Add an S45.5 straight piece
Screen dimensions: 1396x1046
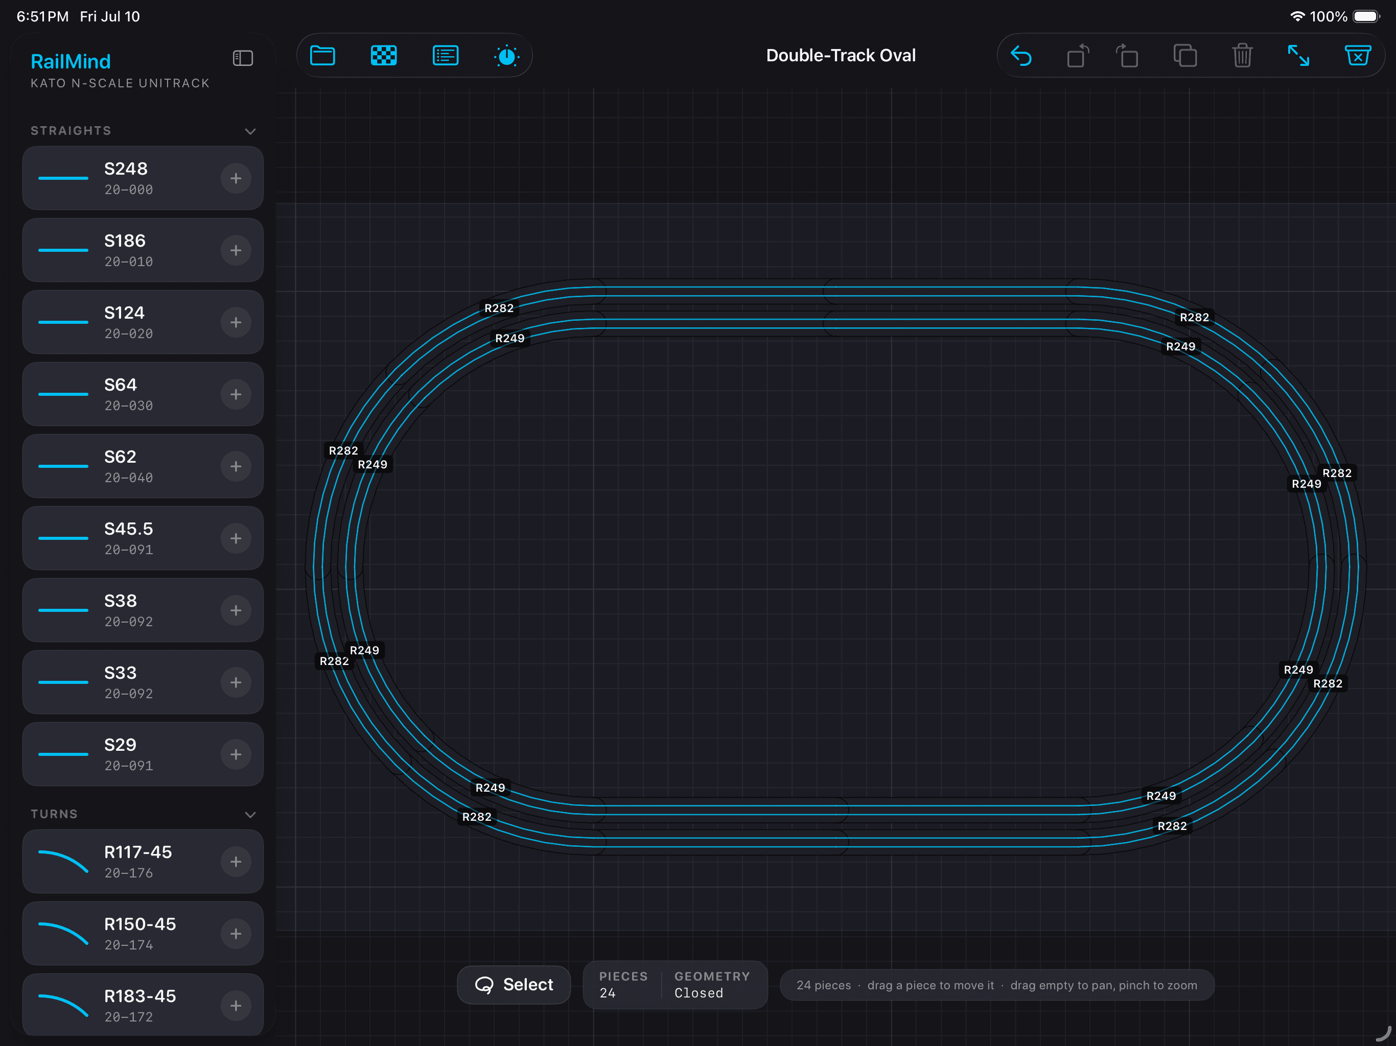coord(236,538)
